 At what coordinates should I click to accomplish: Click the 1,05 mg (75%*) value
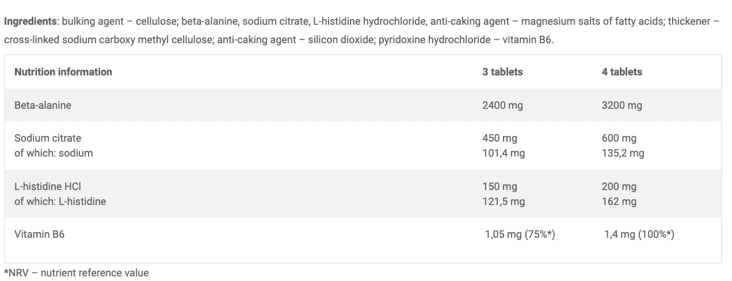coord(520,234)
